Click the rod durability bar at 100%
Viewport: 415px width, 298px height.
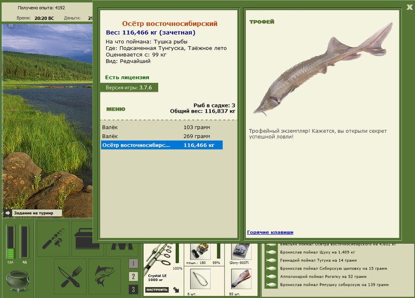click(x=177, y=254)
